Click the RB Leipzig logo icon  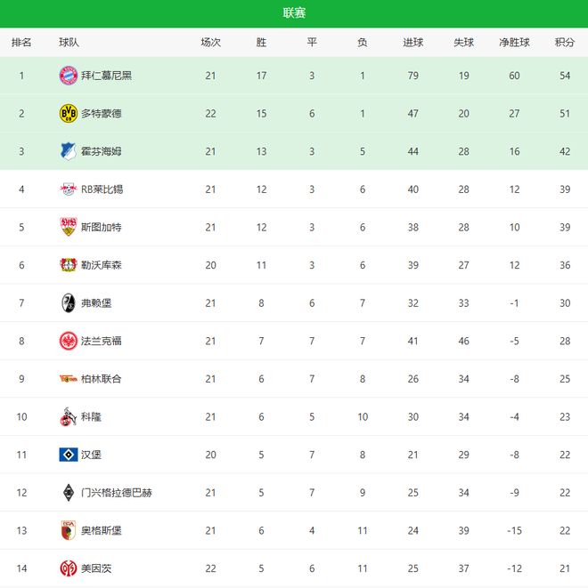[x=68, y=189]
